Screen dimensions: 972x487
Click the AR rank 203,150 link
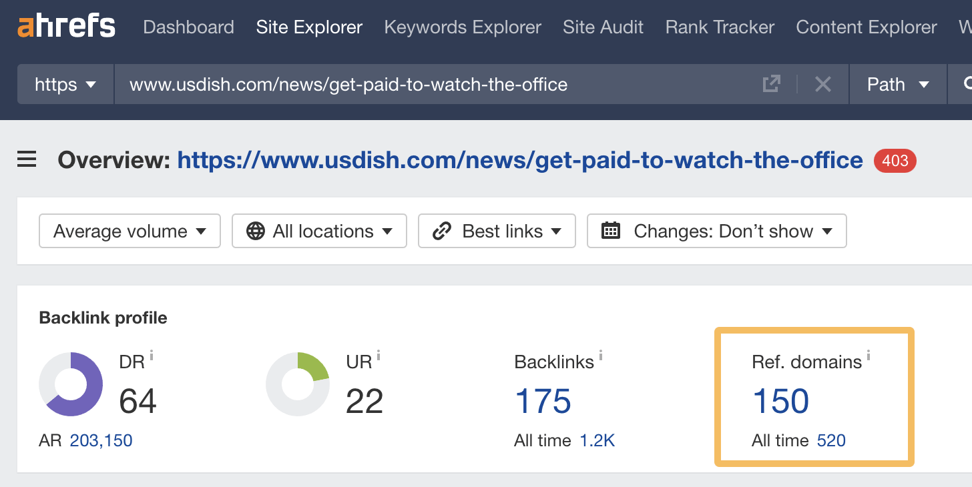pyautogui.click(x=101, y=440)
